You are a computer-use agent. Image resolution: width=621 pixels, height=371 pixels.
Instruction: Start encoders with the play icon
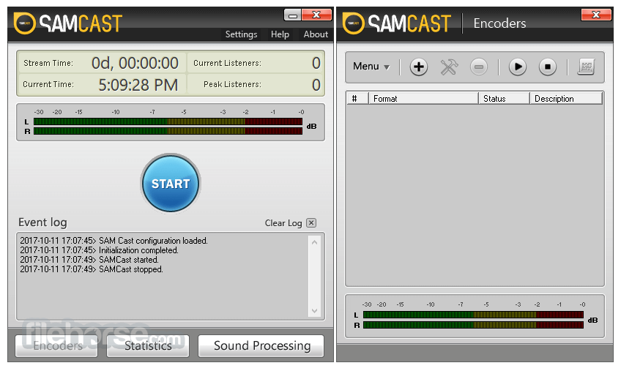(517, 67)
